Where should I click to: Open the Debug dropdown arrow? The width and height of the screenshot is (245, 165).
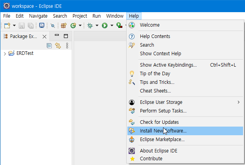click(97, 25)
